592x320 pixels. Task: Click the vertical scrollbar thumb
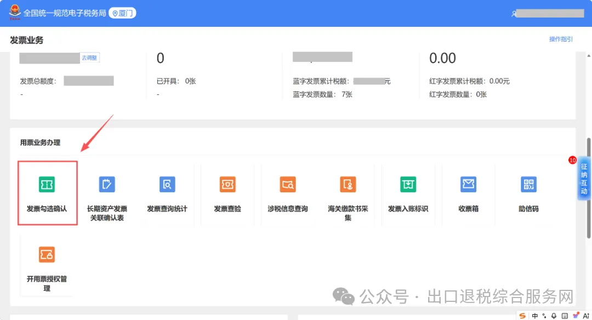coord(589,188)
